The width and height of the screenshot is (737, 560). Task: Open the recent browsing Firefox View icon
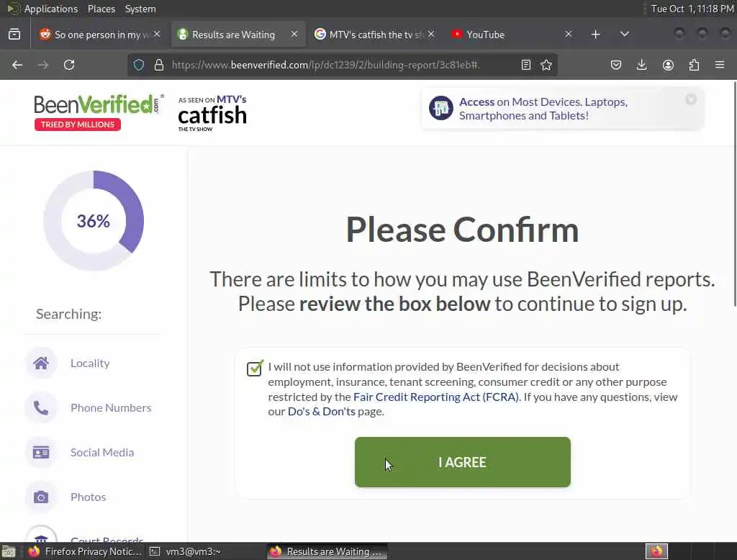pyautogui.click(x=14, y=35)
